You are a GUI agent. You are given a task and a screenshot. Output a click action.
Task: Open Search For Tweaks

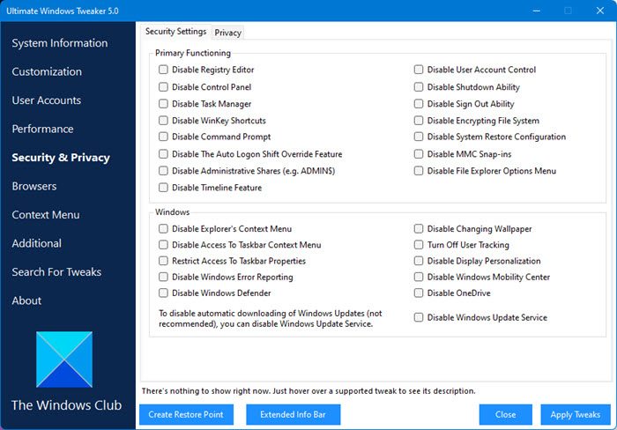56,272
